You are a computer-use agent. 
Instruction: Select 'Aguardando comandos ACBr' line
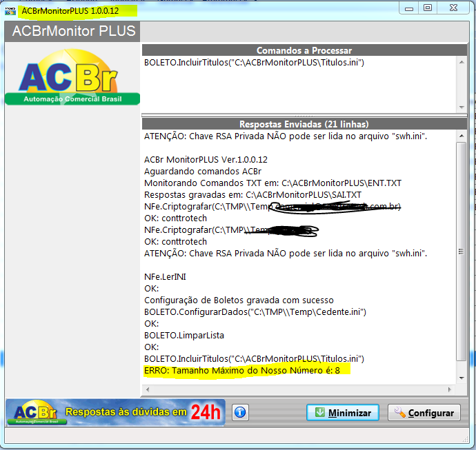[x=203, y=172]
